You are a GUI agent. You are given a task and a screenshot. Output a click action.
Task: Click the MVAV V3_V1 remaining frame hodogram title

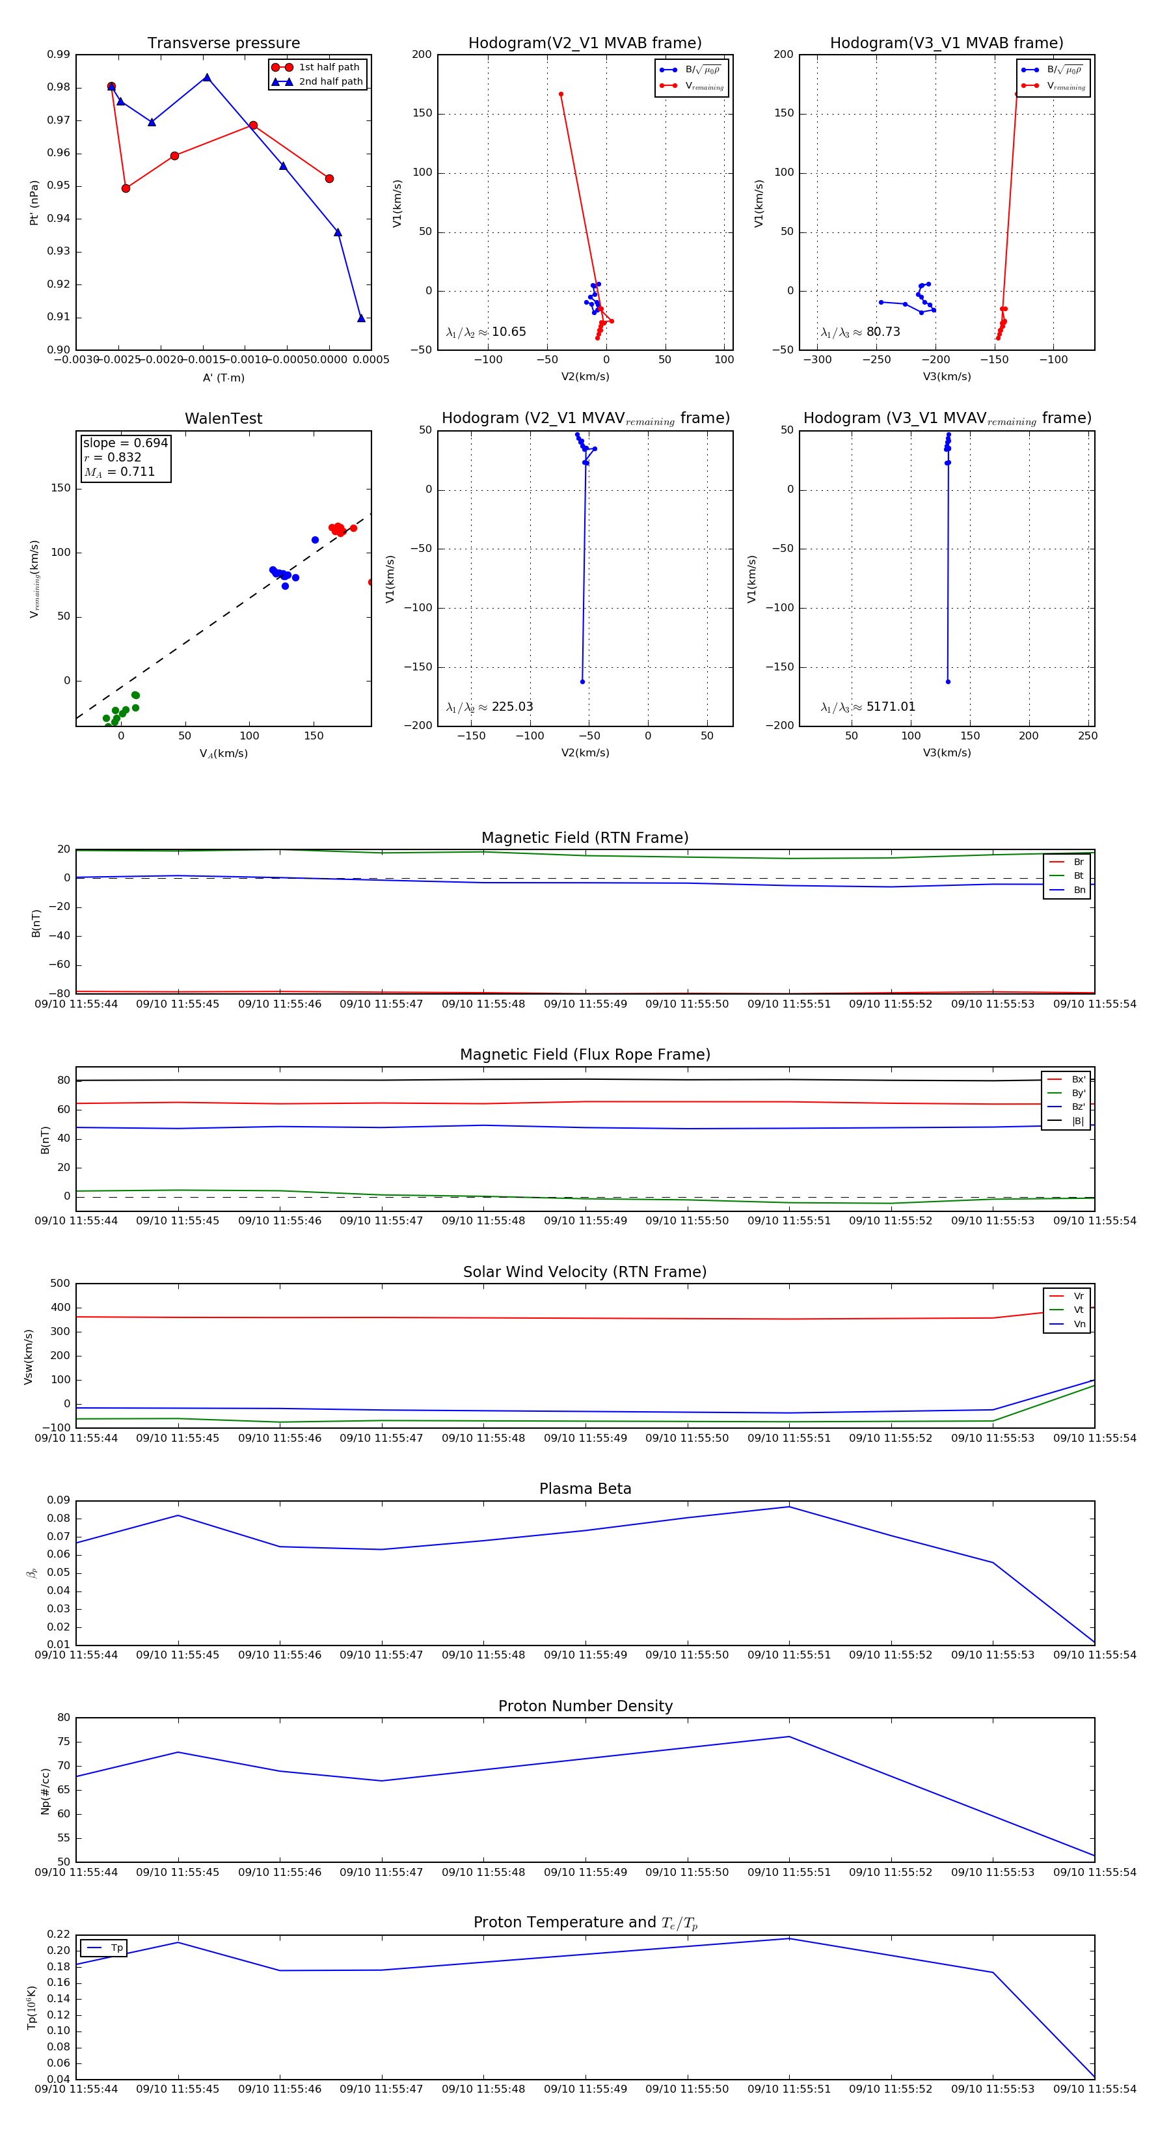(x=947, y=419)
